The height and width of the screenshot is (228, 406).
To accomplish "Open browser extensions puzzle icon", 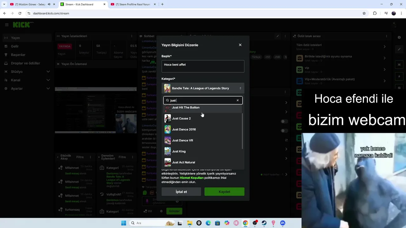I will 375,13.
